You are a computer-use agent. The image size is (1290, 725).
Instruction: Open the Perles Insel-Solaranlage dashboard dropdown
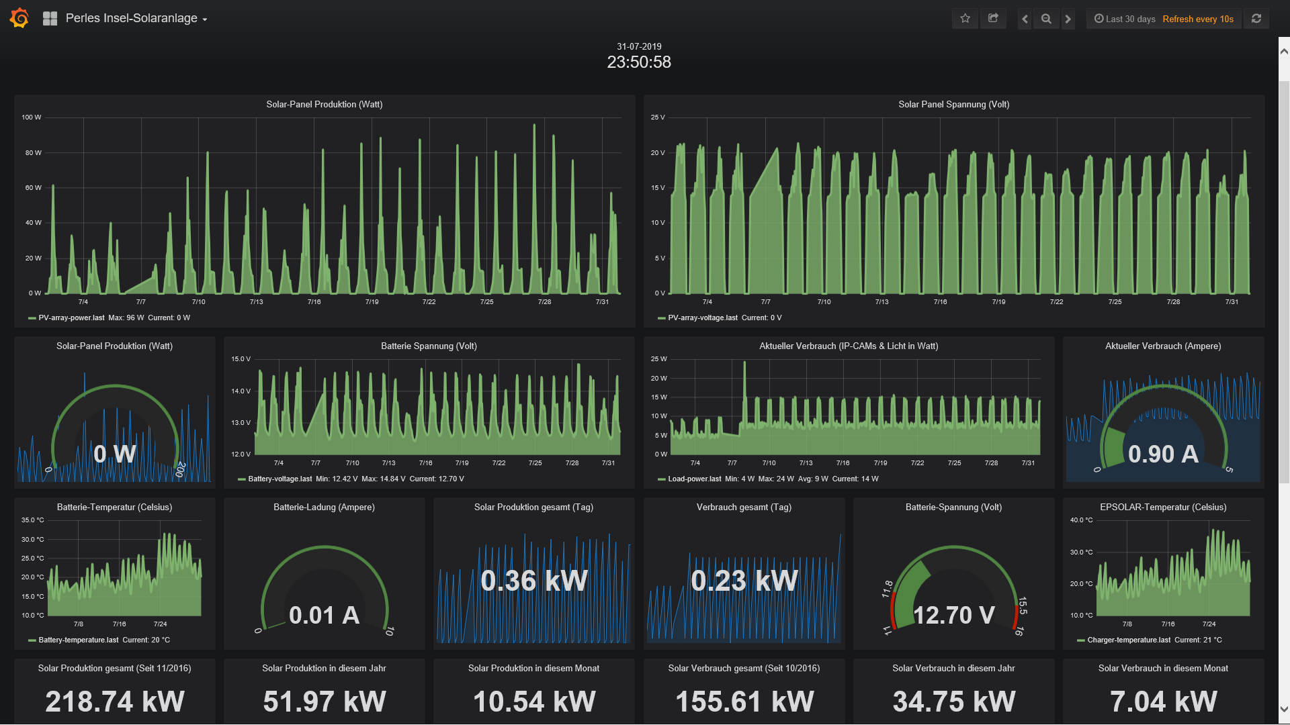pyautogui.click(x=136, y=19)
